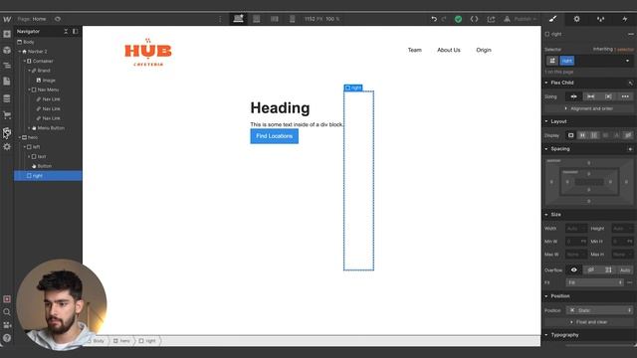Expand Alignment and order options
The image size is (637, 358).
(x=588, y=108)
